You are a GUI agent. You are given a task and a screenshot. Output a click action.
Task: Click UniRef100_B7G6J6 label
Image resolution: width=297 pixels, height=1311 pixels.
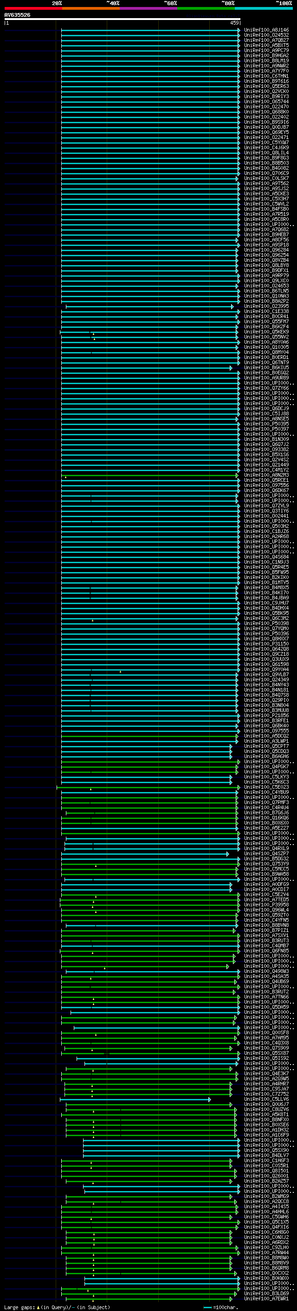tap(266, 813)
